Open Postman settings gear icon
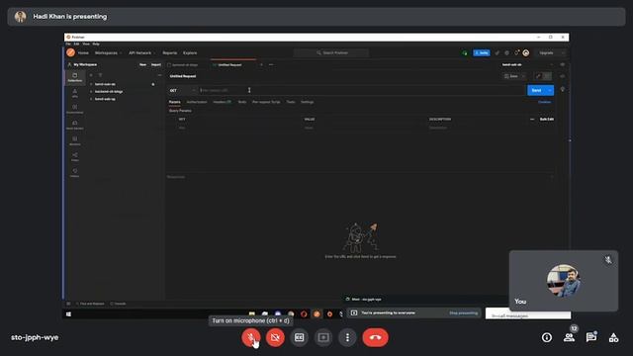The height and width of the screenshot is (356, 633). [x=507, y=52]
